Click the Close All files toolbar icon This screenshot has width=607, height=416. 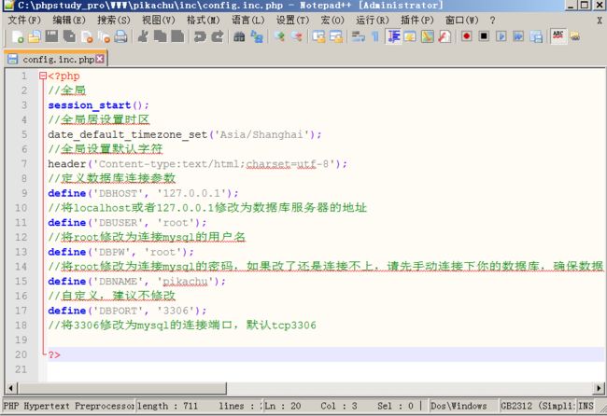pyautogui.click(x=105, y=36)
